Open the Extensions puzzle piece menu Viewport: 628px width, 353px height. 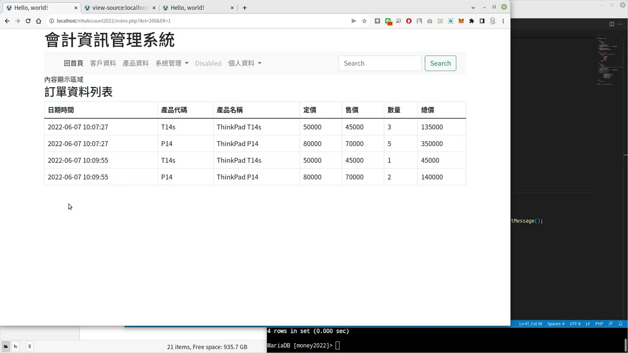471,21
